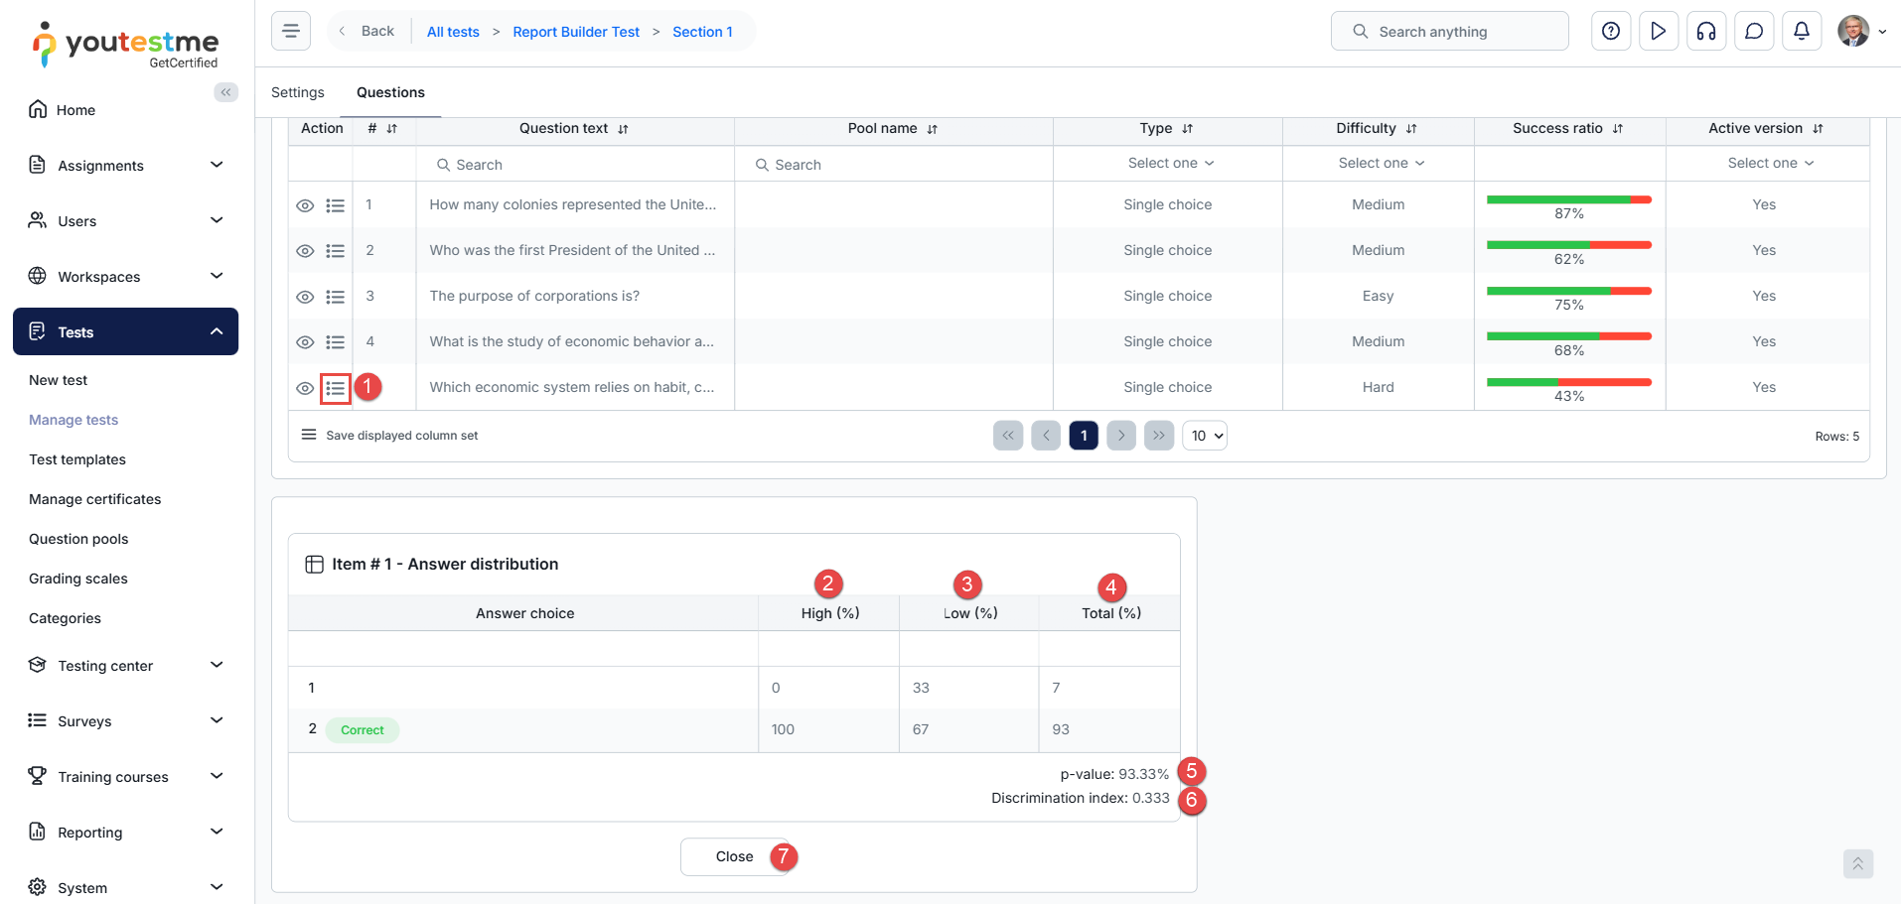Collapse the sidebar using double-chevron toggle
Image resolution: width=1901 pixels, height=904 pixels.
[226, 92]
